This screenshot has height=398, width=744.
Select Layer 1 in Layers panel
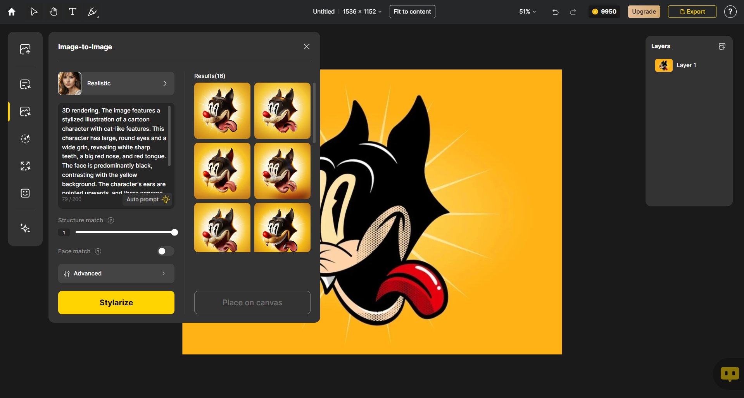tap(689, 65)
